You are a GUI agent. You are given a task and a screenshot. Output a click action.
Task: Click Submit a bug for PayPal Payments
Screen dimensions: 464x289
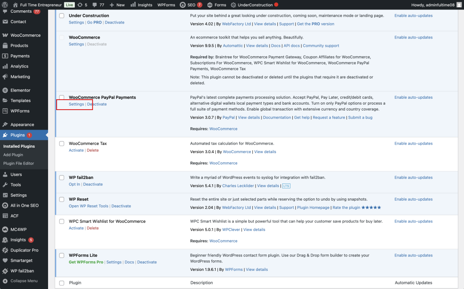(x=360, y=117)
